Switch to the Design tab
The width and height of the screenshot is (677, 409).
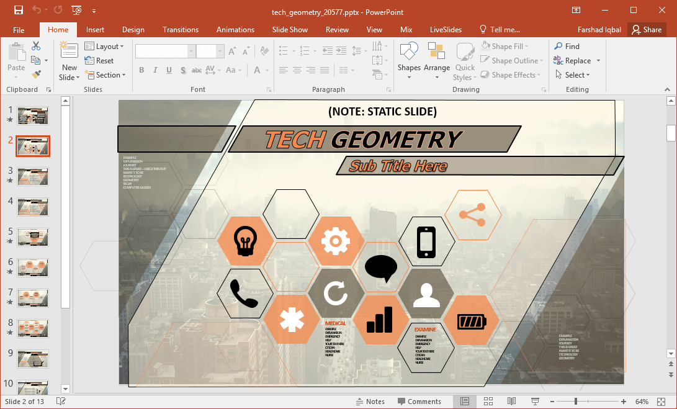(133, 30)
